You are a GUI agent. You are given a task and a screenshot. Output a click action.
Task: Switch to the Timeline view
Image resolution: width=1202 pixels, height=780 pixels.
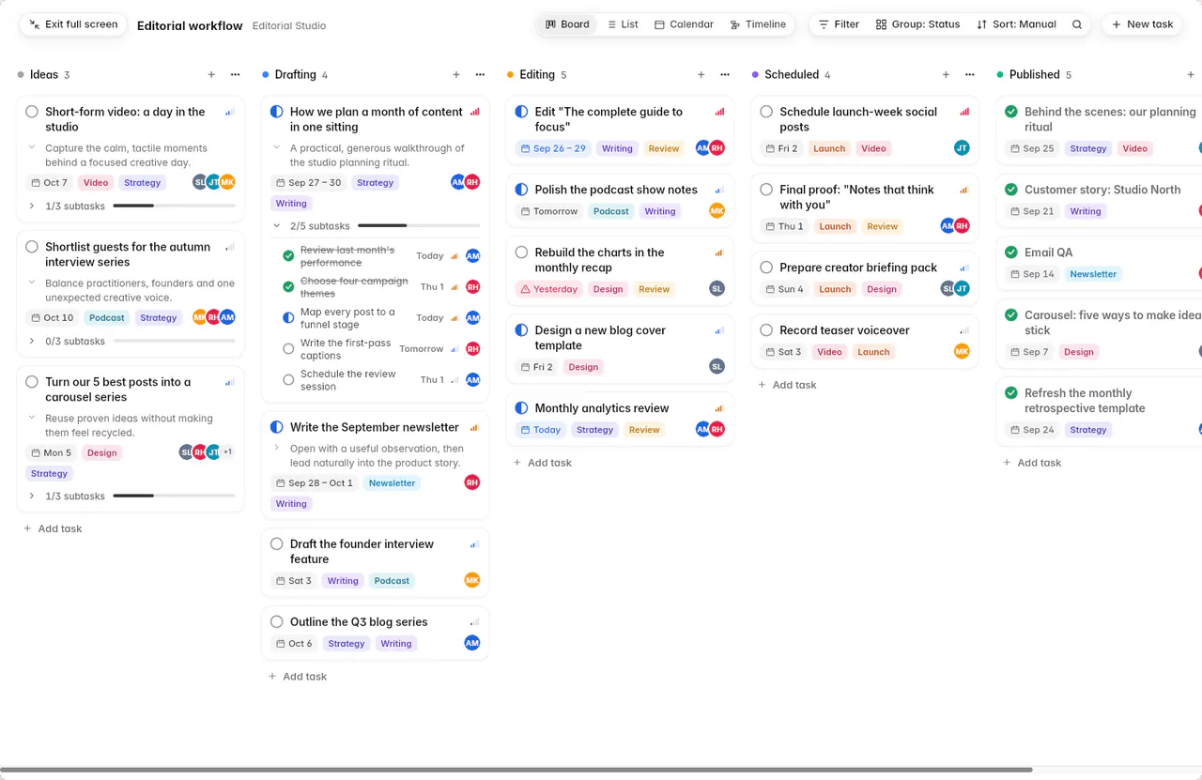tap(758, 24)
